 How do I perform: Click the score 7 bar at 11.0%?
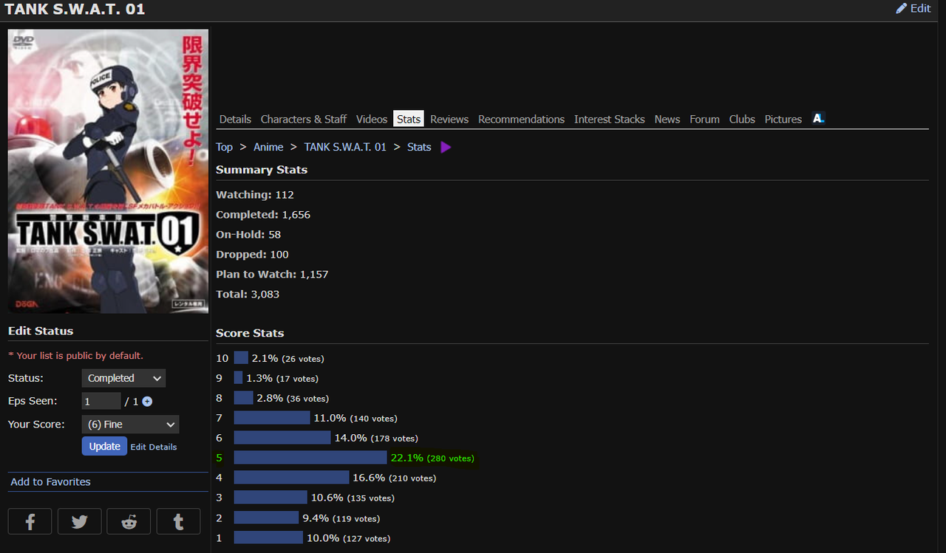[x=272, y=418]
